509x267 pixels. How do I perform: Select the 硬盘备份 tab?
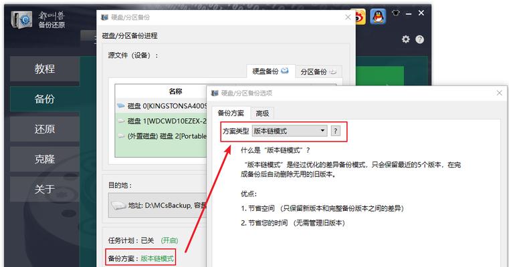point(270,71)
